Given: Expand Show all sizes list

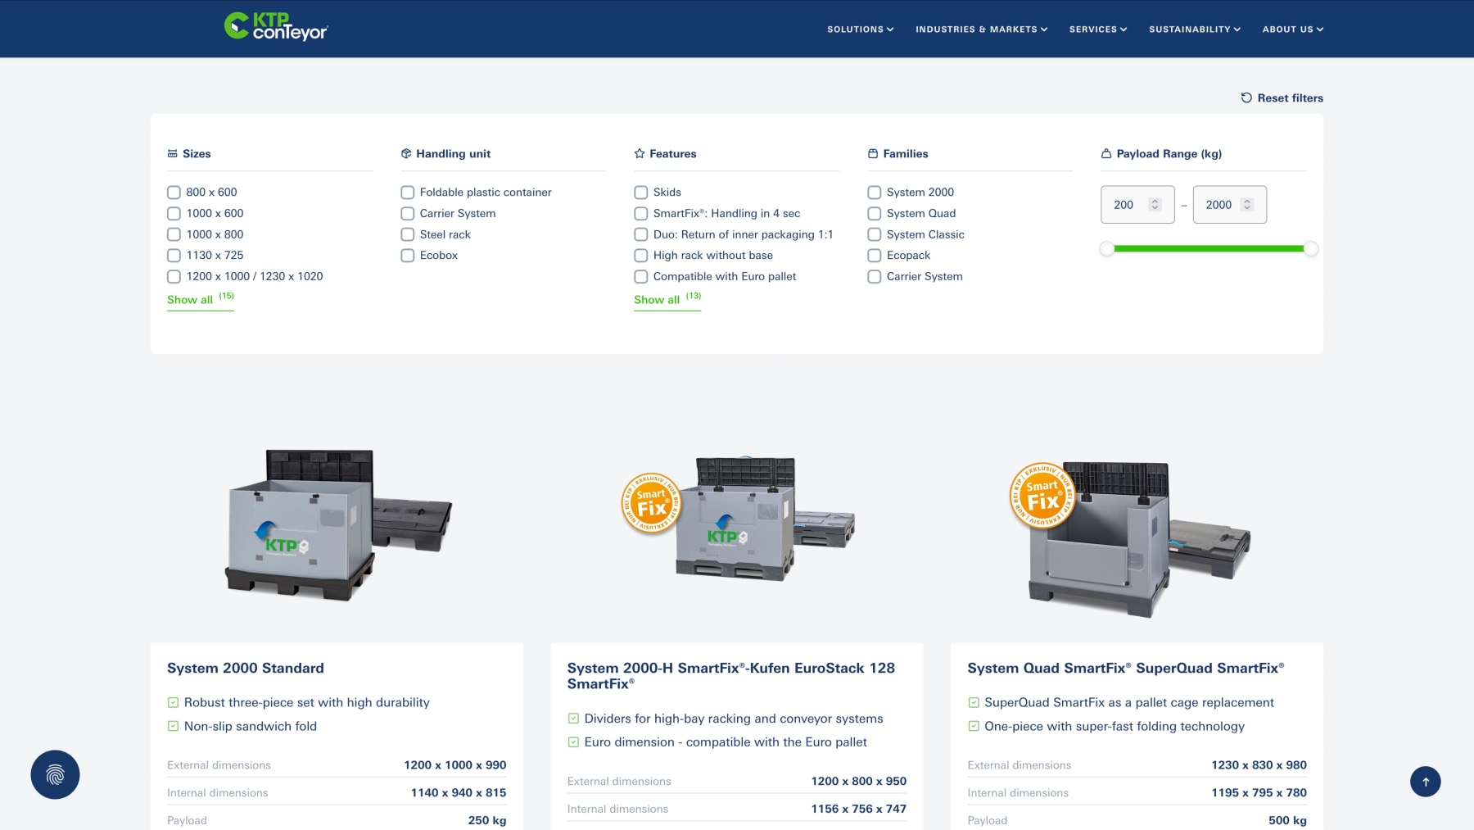Looking at the screenshot, I should pyautogui.click(x=189, y=300).
